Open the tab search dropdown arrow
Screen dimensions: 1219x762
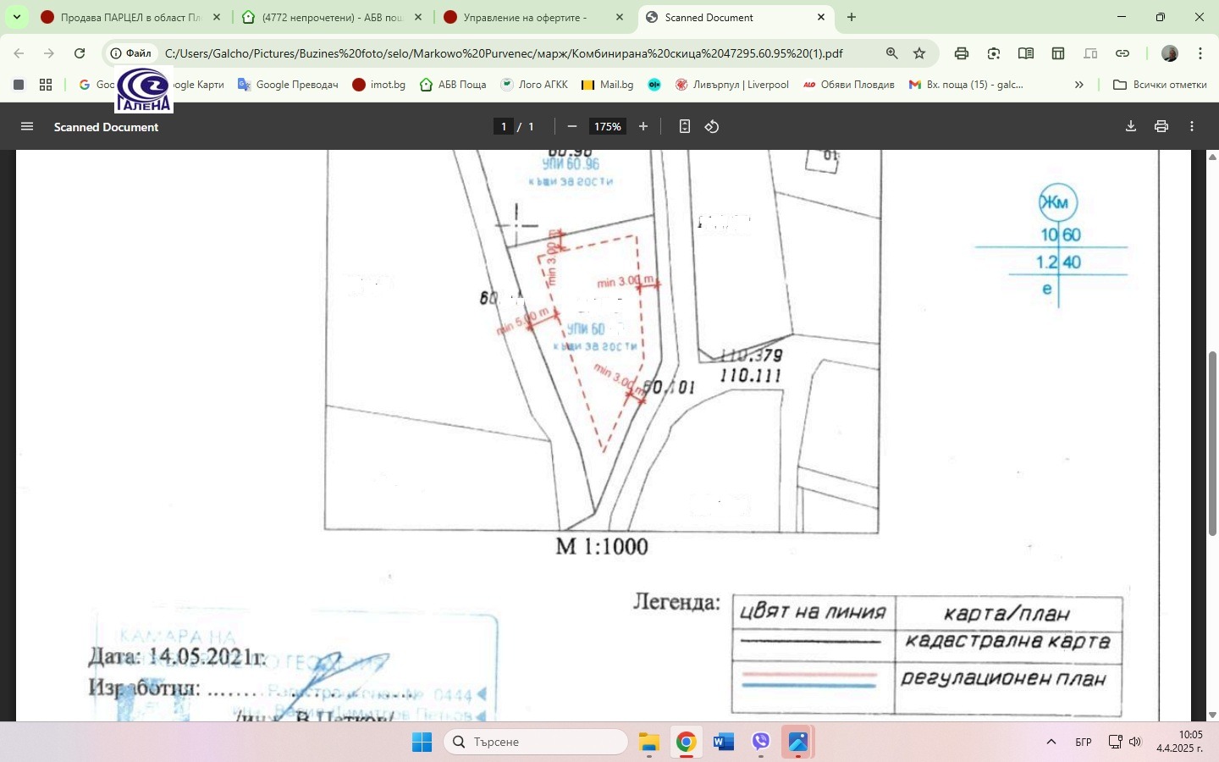(16, 17)
